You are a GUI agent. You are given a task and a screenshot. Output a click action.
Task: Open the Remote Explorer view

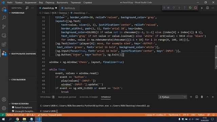4,36
